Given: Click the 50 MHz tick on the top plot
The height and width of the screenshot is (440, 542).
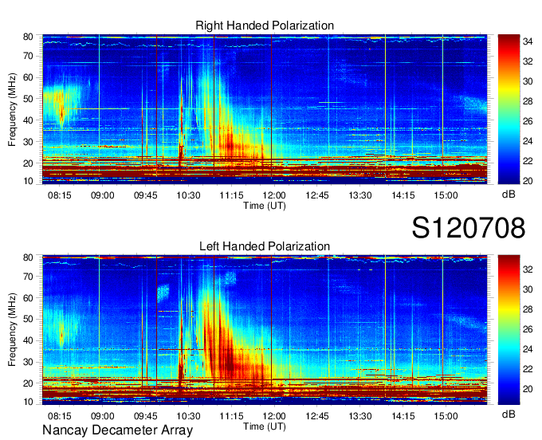Looking at the screenshot, I should [x=28, y=99].
